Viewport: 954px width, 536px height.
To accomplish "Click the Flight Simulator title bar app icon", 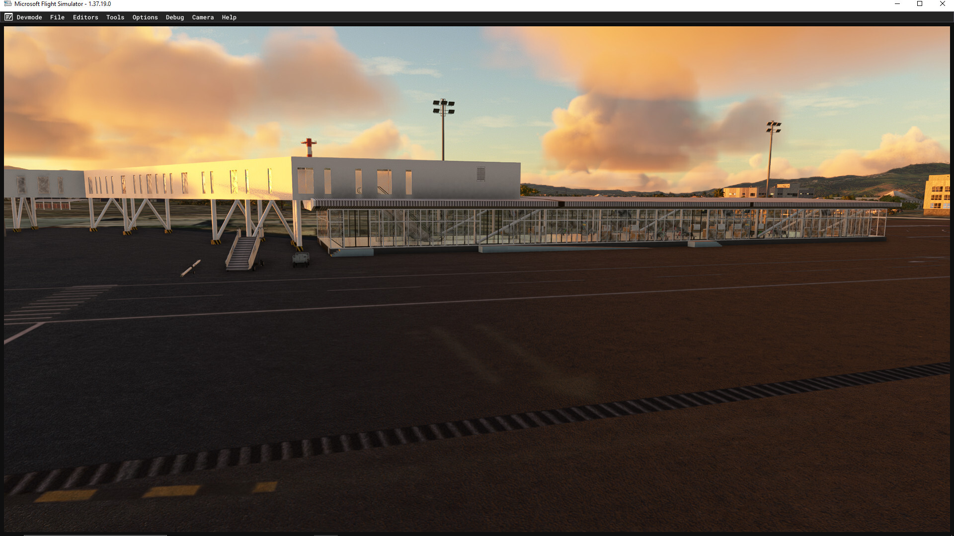I will tap(7, 3).
